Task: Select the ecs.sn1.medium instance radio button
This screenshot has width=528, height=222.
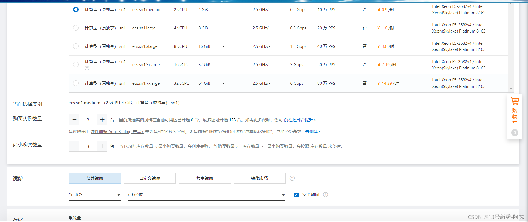Action: pos(76,9)
